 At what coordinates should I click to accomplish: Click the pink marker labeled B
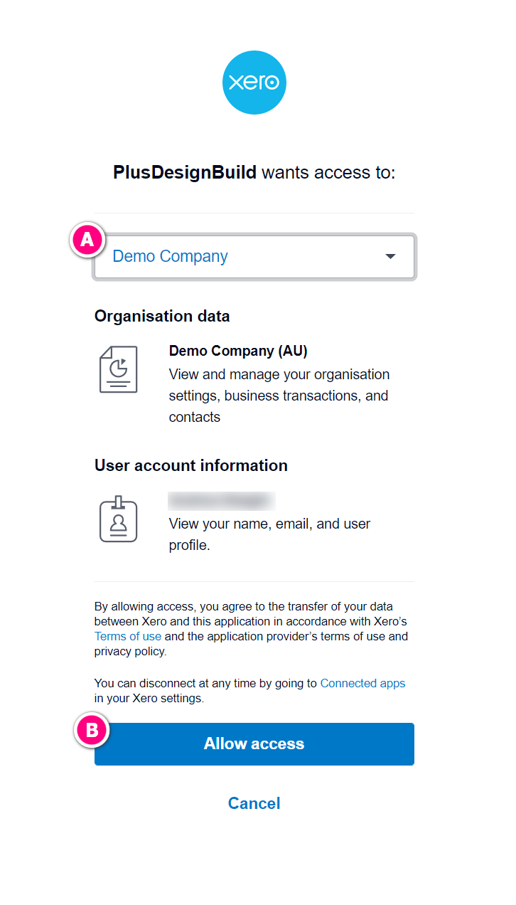pyautogui.click(x=92, y=729)
